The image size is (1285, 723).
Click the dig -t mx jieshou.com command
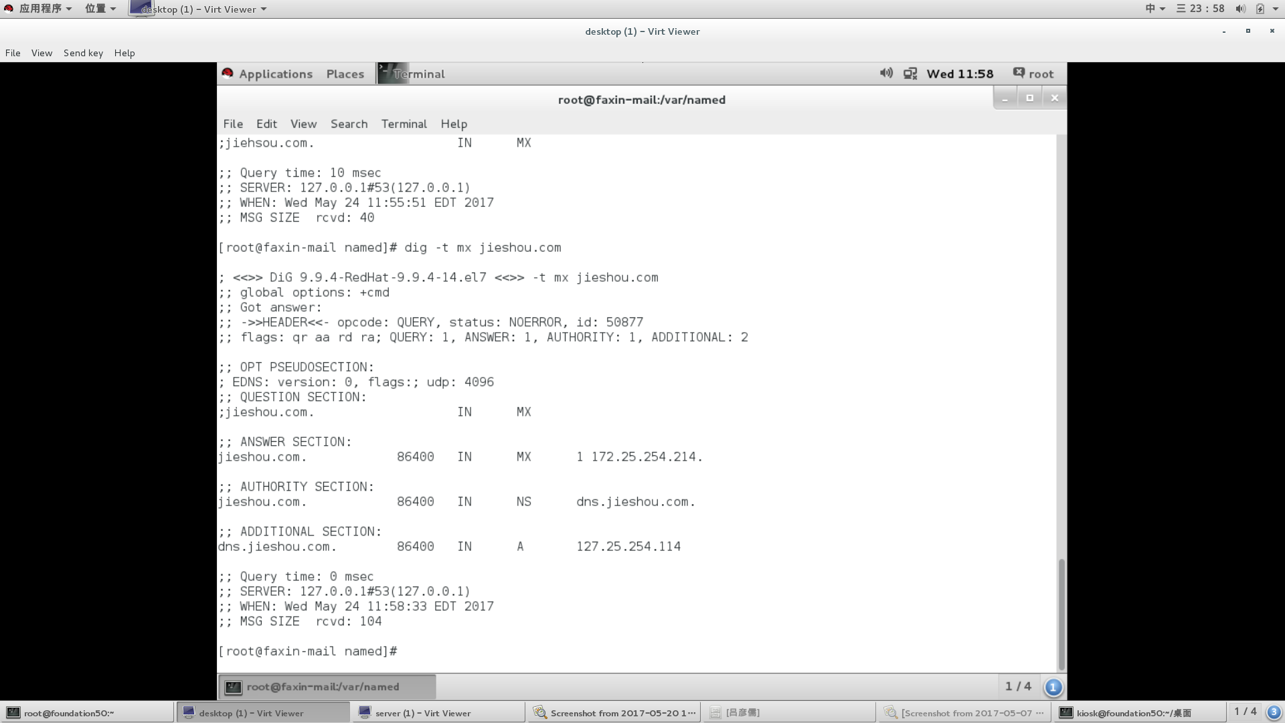click(483, 248)
